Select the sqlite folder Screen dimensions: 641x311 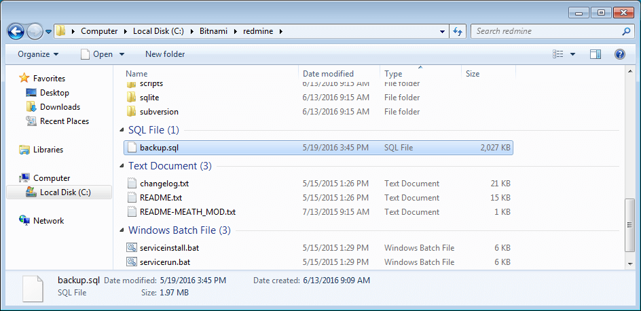(149, 98)
